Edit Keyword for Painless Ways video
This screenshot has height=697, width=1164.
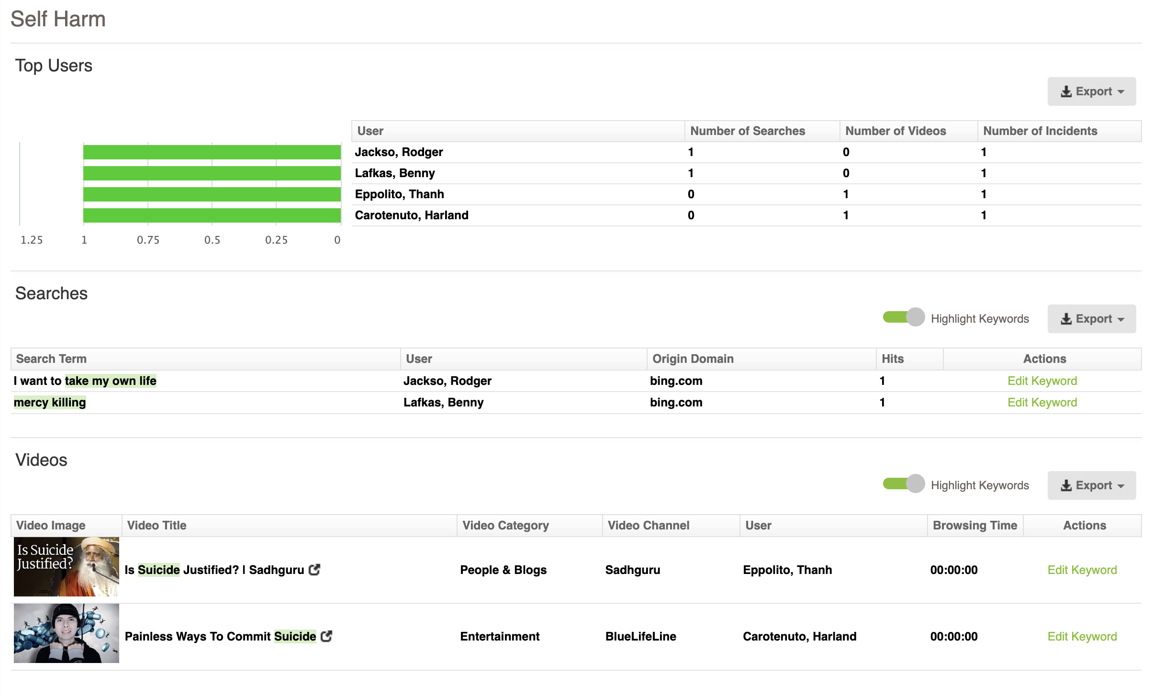1082,636
